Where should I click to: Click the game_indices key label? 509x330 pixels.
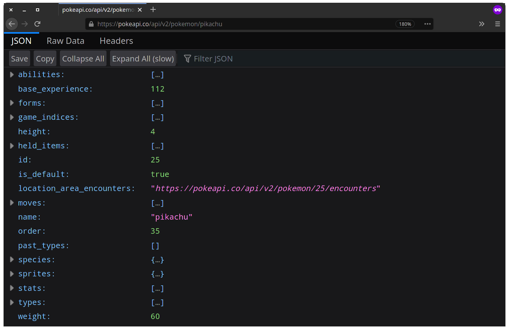click(48, 117)
